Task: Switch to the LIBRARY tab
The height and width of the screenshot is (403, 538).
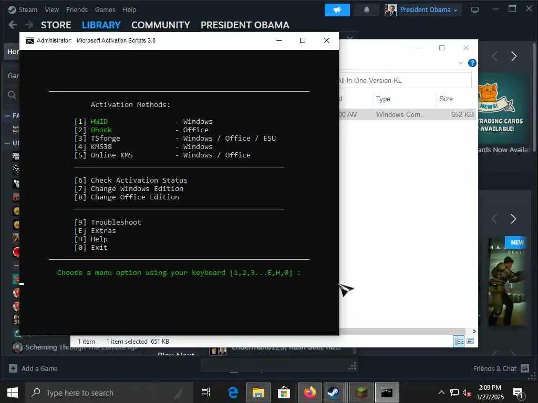Action: [101, 25]
